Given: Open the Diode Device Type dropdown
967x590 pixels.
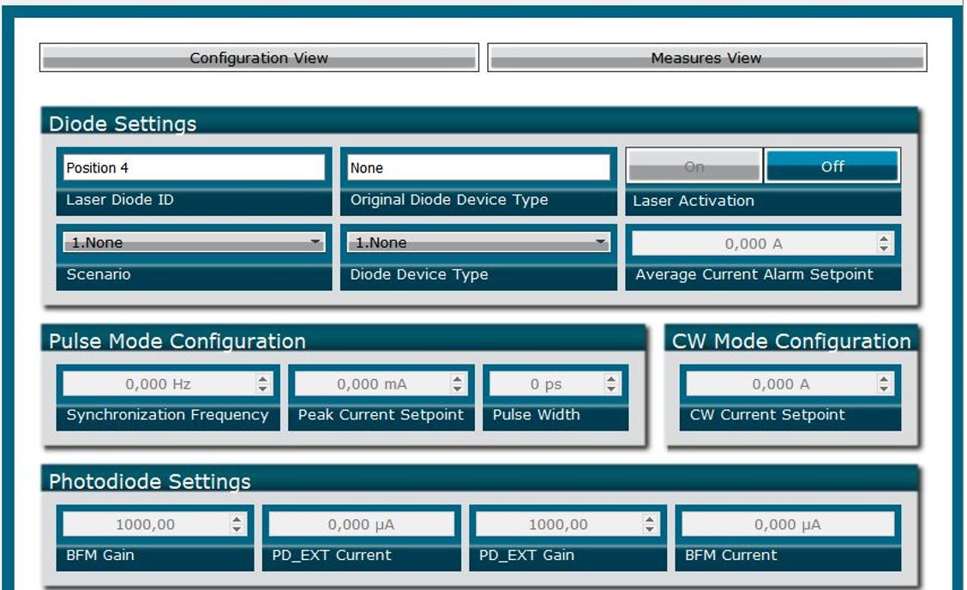Looking at the screenshot, I should (x=478, y=243).
